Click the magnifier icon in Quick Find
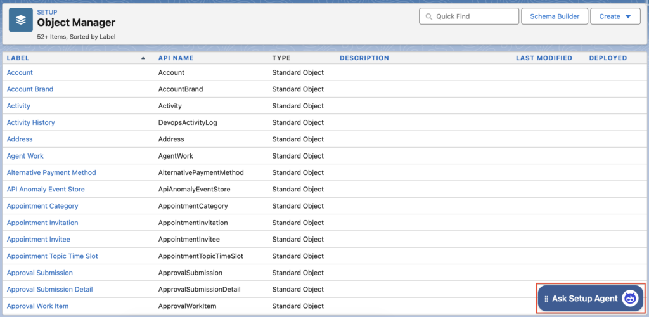649x317 pixels. click(x=428, y=16)
